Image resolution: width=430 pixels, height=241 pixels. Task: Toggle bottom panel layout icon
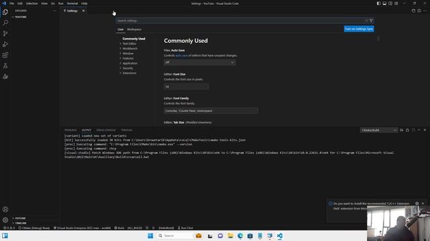click(384, 3)
